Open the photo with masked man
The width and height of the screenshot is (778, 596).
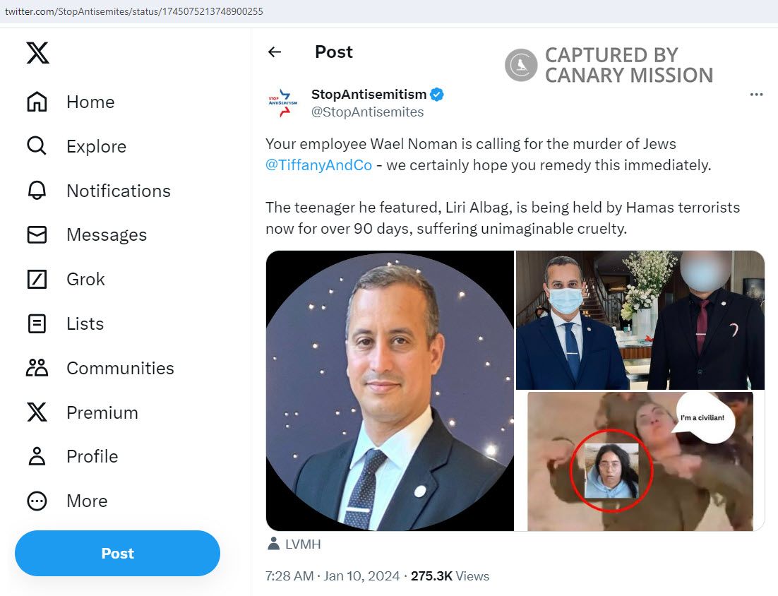[x=640, y=320]
